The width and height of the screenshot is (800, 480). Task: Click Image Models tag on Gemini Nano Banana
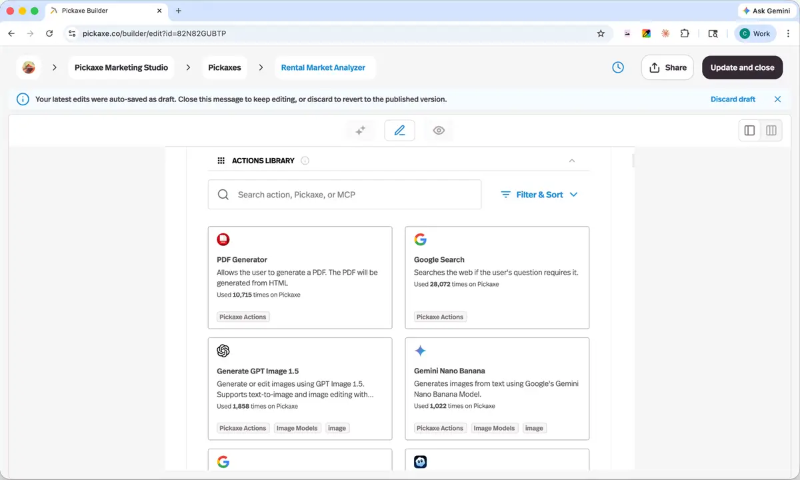coord(494,428)
